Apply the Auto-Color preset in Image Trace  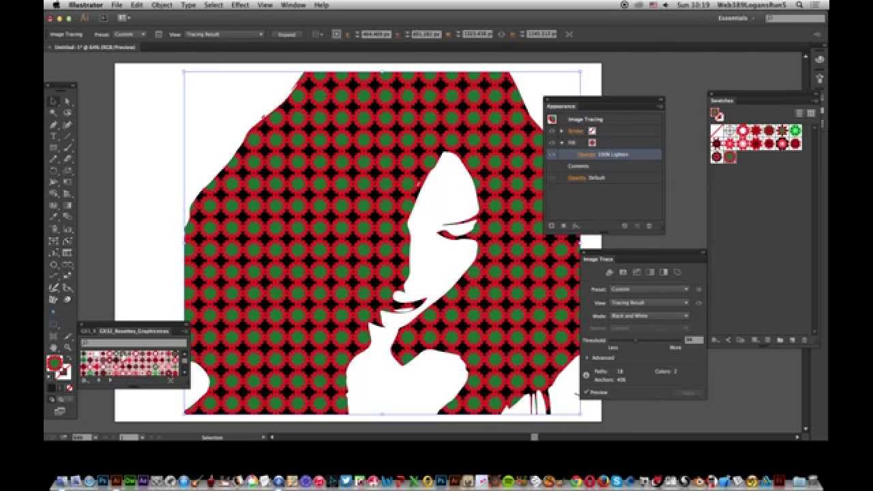coord(609,272)
